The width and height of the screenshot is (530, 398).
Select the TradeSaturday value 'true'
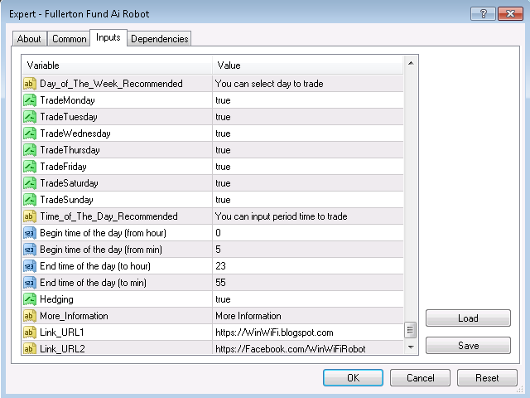[x=223, y=183]
